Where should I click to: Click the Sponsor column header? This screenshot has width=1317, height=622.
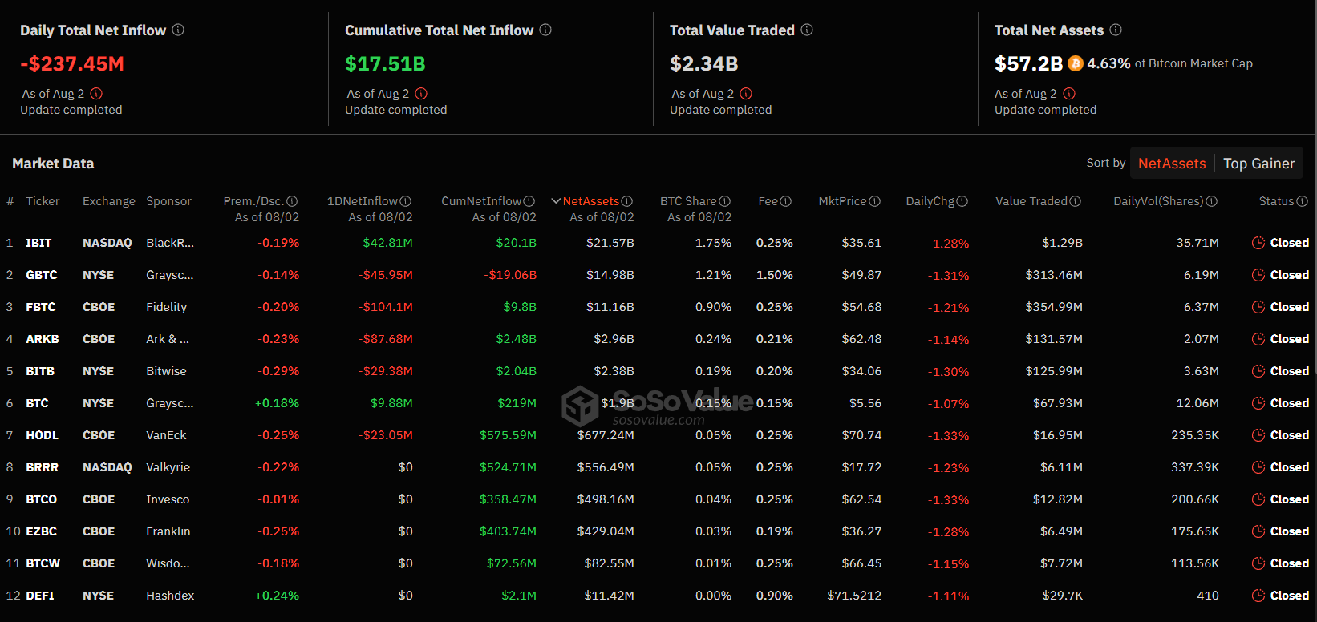(x=168, y=201)
